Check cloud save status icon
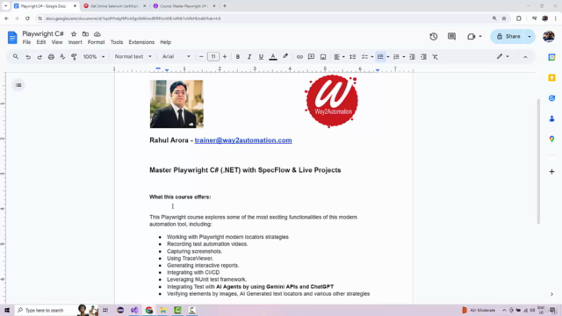Screen dimensions: 562x316 coord(97,34)
